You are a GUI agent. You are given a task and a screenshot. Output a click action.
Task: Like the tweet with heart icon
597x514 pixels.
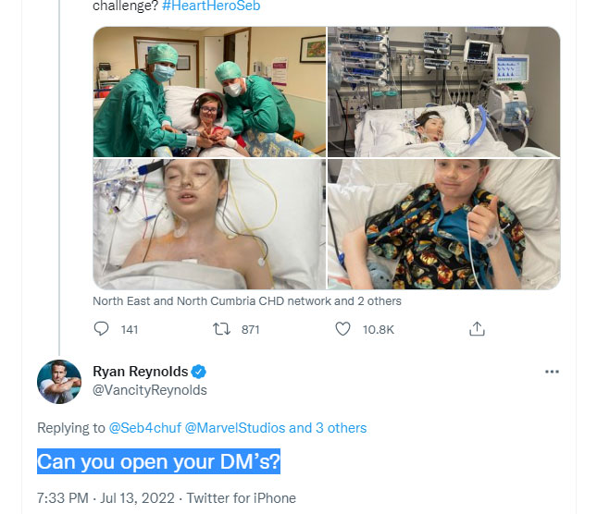point(342,329)
